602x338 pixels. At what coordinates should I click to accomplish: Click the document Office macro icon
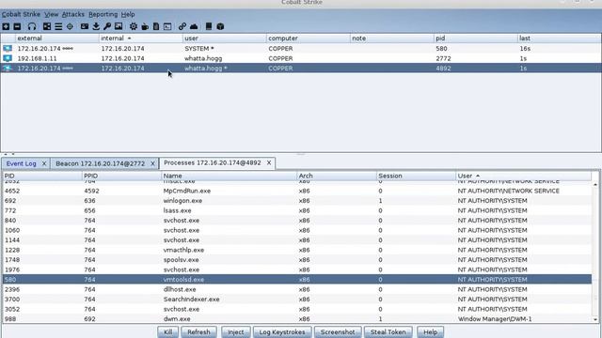coord(156,26)
